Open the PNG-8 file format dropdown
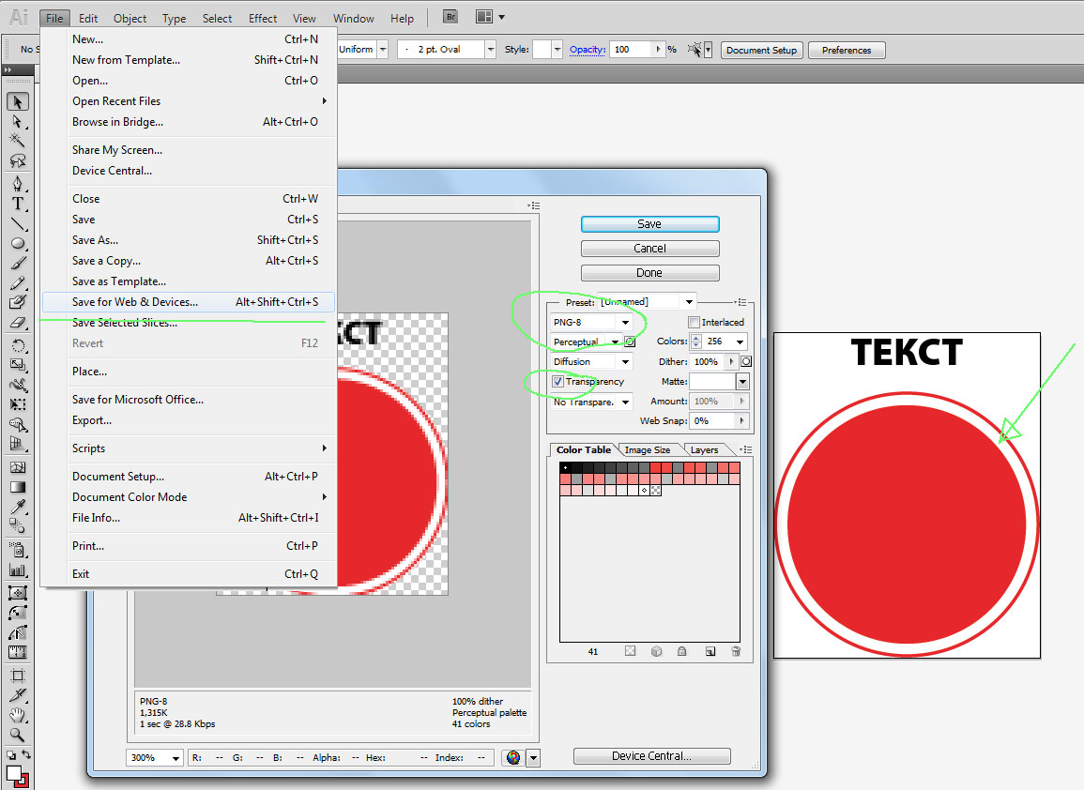 (591, 322)
